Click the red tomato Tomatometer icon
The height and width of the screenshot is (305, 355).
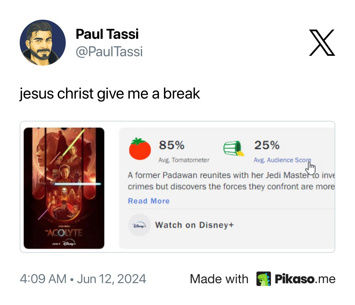click(x=140, y=149)
